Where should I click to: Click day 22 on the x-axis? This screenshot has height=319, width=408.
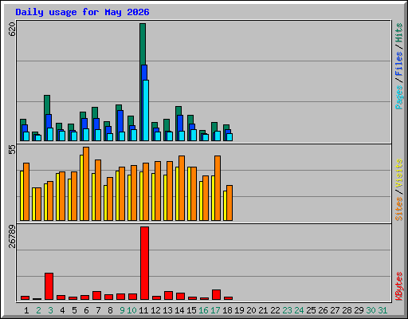click(275, 310)
